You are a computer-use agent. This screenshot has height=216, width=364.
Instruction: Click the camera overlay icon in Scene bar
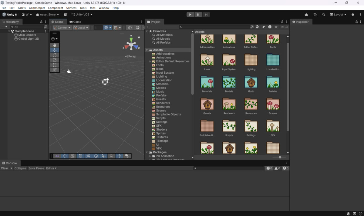click(127, 156)
